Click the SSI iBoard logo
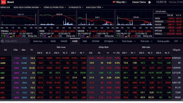Screen dimensions: 183x103 coord(7,2)
